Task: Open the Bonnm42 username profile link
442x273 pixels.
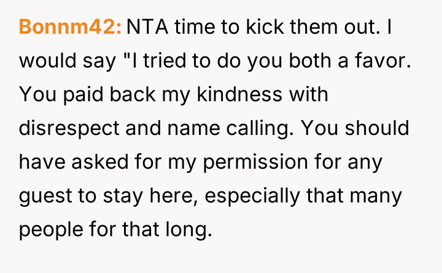Action: click(71, 27)
